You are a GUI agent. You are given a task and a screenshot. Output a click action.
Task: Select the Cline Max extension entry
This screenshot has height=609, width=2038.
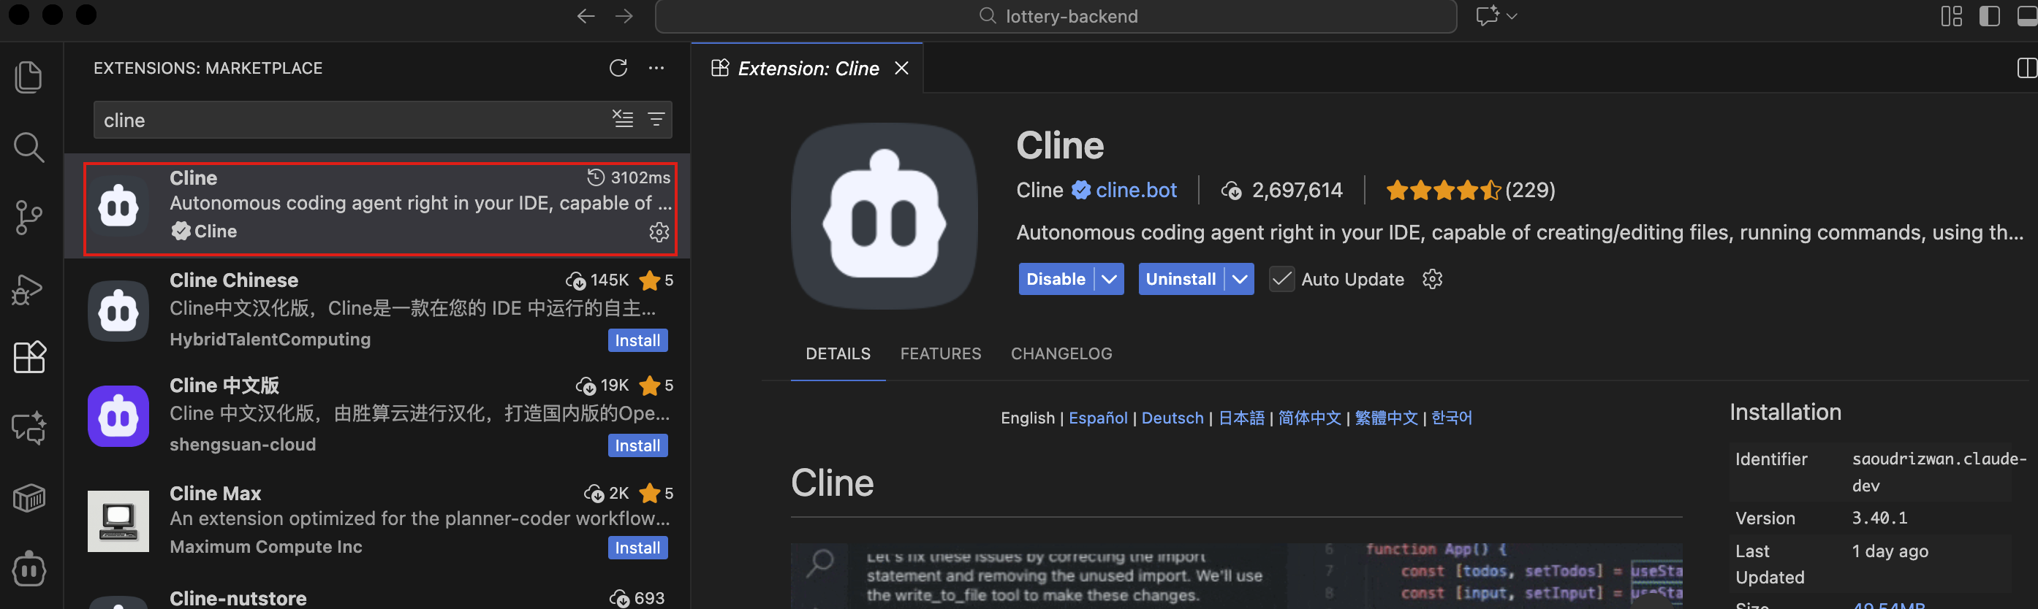click(x=378, y=521)
